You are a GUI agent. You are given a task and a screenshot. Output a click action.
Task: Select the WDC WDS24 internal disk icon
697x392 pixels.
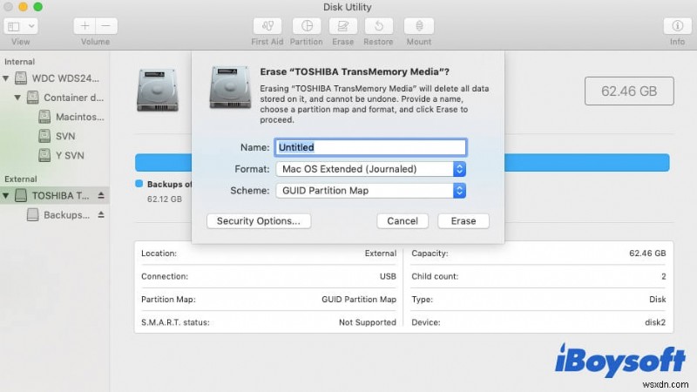[x=20, y=78]
